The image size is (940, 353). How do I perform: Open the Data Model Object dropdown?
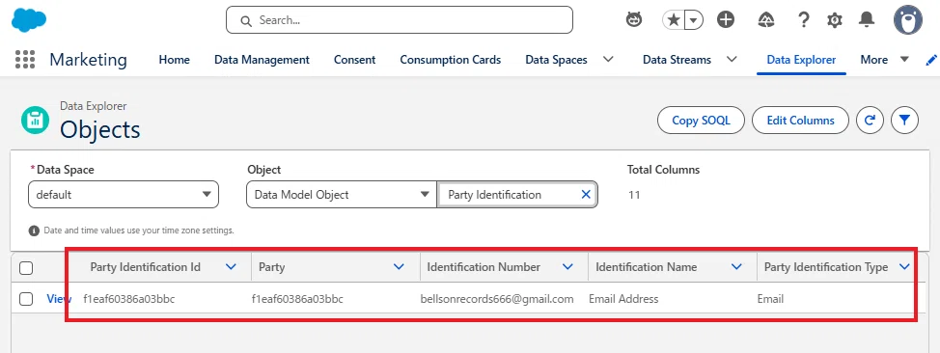(341, 195)
